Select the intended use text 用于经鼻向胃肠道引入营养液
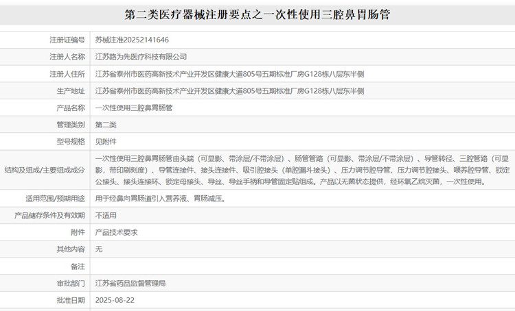 160,199
